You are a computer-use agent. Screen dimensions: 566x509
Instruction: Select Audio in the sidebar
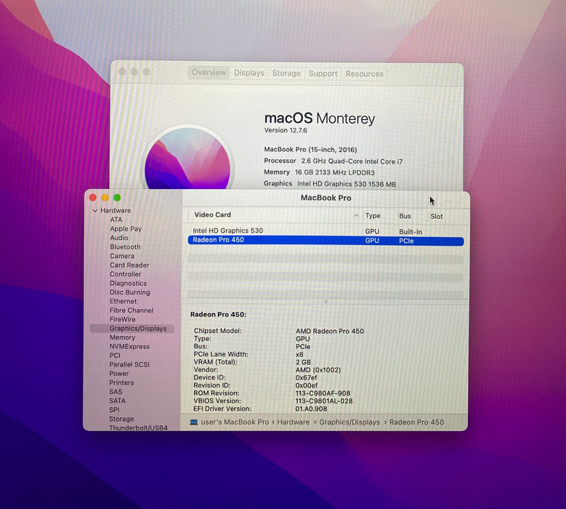coord(119,238)
